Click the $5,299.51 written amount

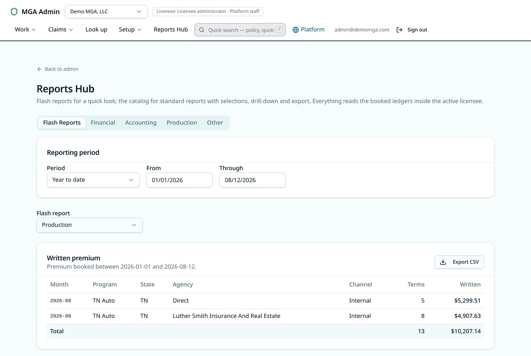click(468, 301)
